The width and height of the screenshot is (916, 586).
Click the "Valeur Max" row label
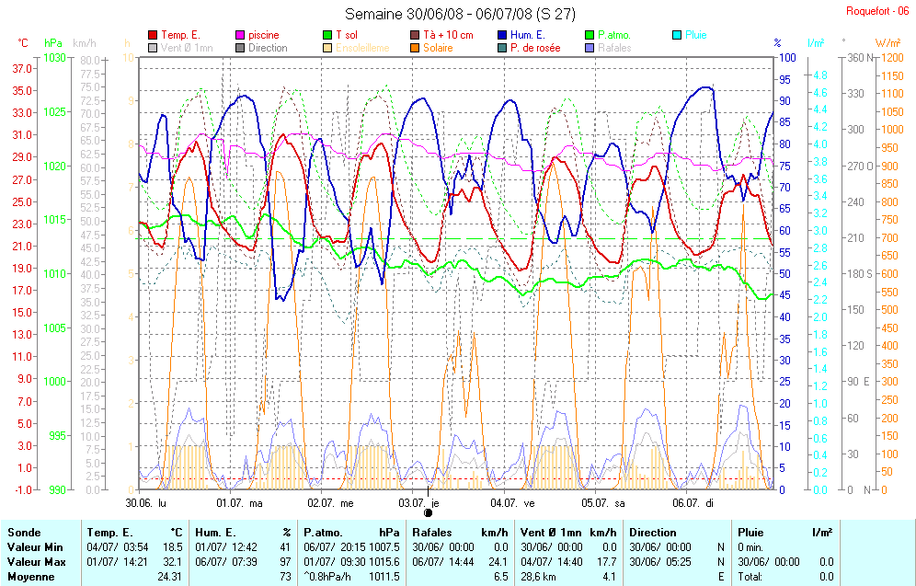click(x=36, y=562)
